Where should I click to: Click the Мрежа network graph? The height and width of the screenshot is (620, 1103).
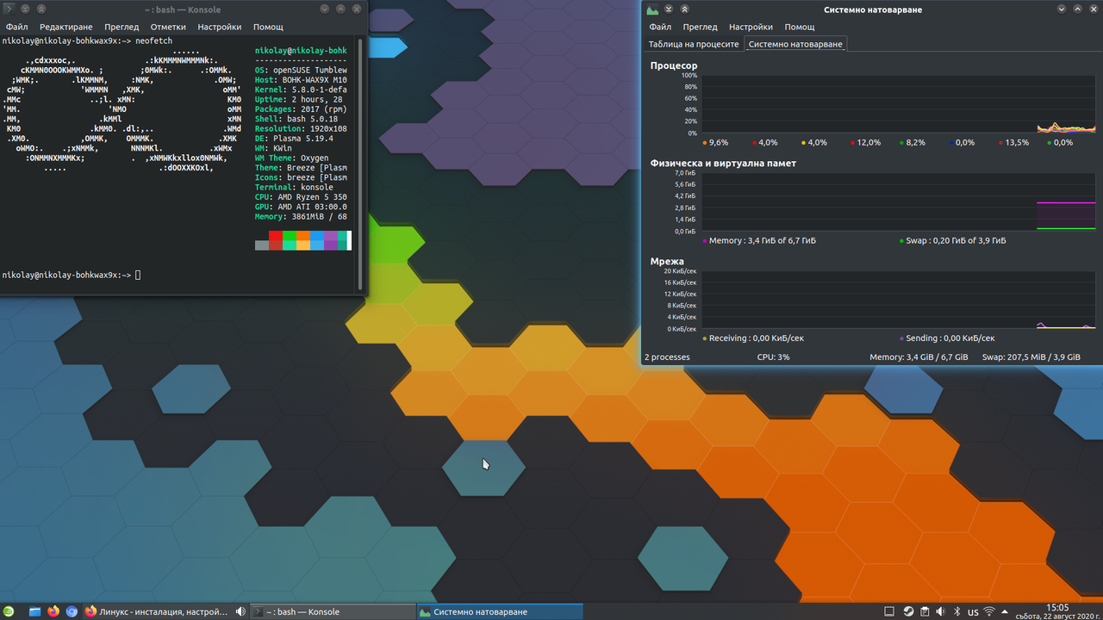tap(899, 300)
